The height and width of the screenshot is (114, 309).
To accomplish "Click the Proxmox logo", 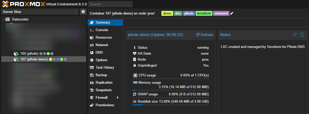I will coord(23,4).
